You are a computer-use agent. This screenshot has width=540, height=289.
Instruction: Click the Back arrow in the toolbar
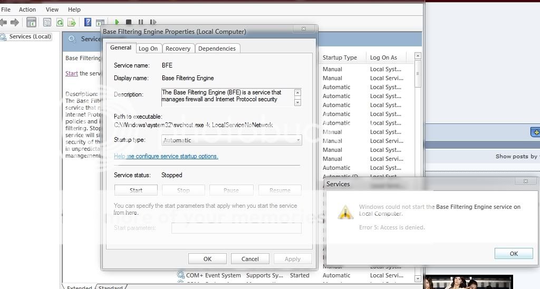click(4, 22)
